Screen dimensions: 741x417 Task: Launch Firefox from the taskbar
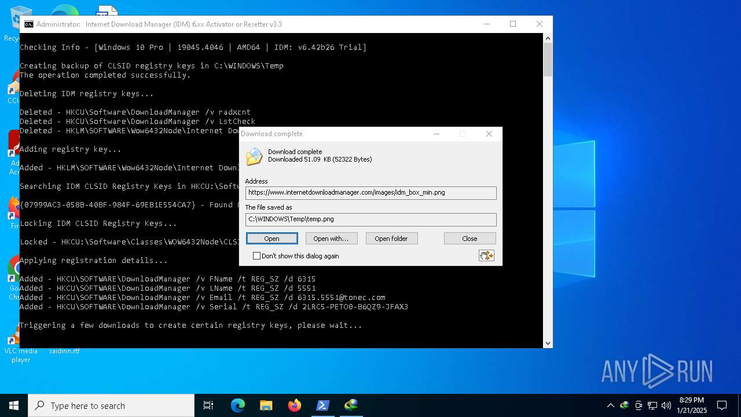point(294,405)
